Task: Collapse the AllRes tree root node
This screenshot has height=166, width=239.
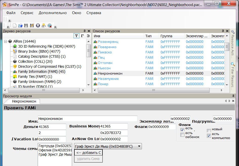Action: coord(6,41)
